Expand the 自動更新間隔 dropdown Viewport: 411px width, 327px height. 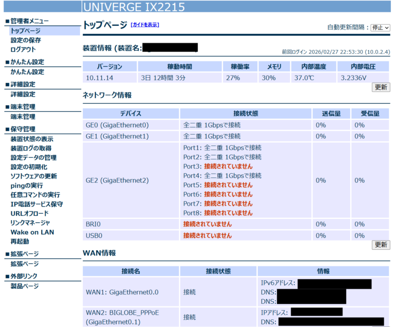[x=380, y=27]
